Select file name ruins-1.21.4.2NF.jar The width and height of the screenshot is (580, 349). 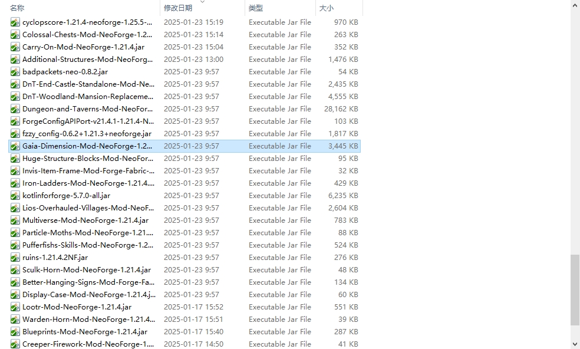(x=55, y=257)
